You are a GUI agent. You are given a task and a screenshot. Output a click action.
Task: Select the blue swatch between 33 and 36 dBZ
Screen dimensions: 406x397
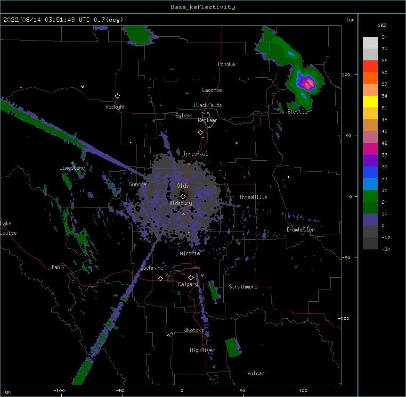point(370,172)
